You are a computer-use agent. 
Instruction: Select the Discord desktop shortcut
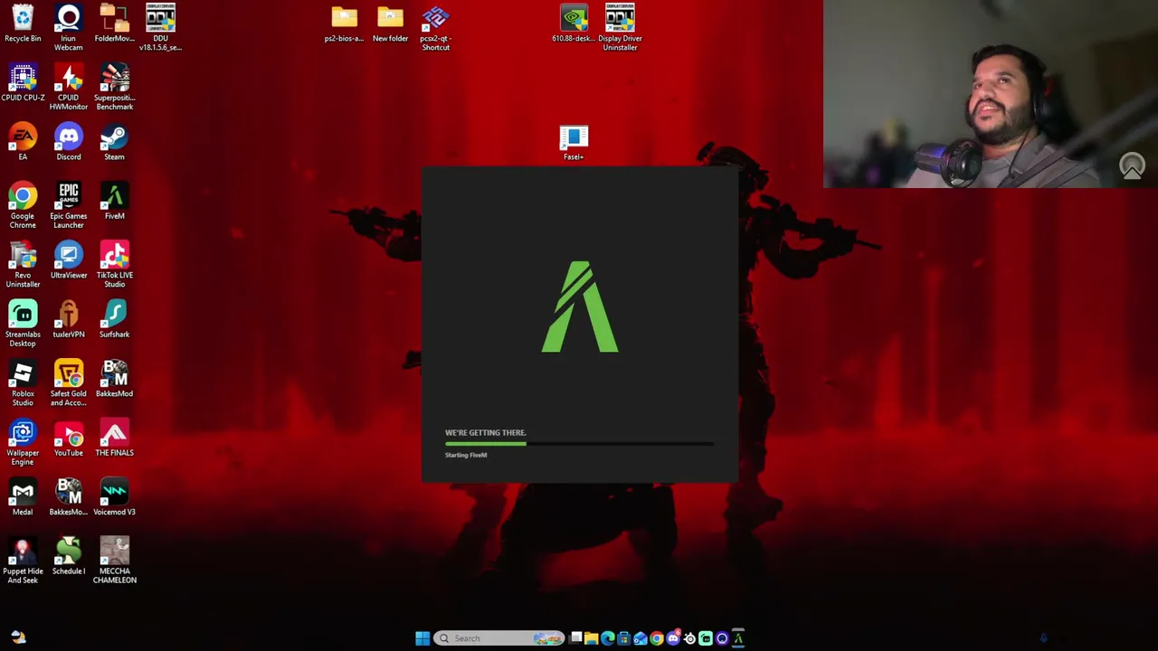click(x=69, y=142)
